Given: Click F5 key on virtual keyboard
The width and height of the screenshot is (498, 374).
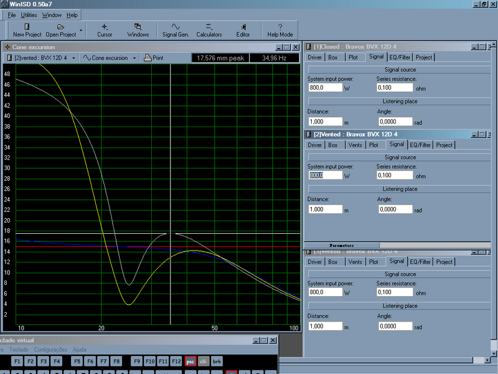Looking at the screenshot, I should (77, 362).
